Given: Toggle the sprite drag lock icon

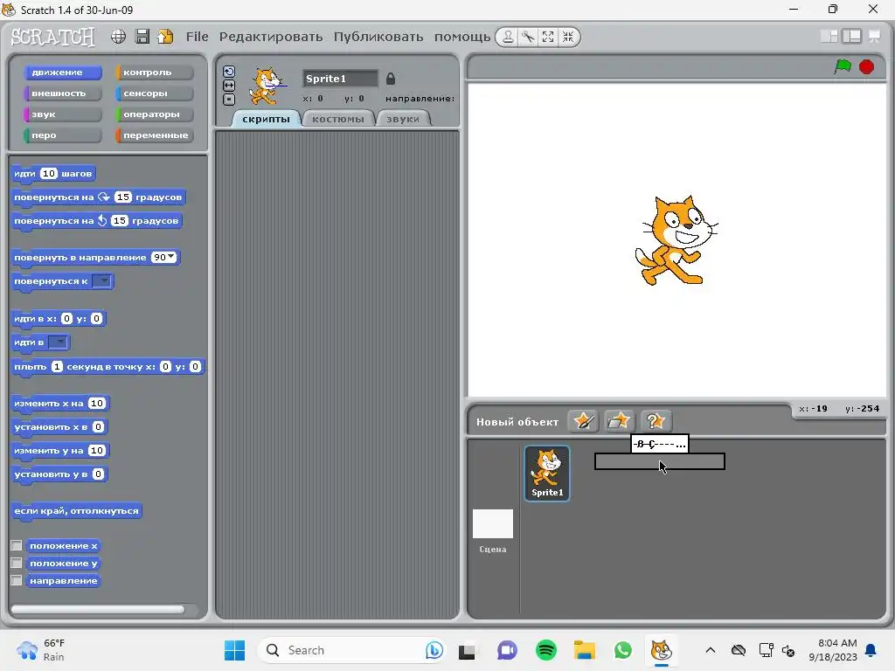Looking at the screenshot, I should [x=391, y=79].
